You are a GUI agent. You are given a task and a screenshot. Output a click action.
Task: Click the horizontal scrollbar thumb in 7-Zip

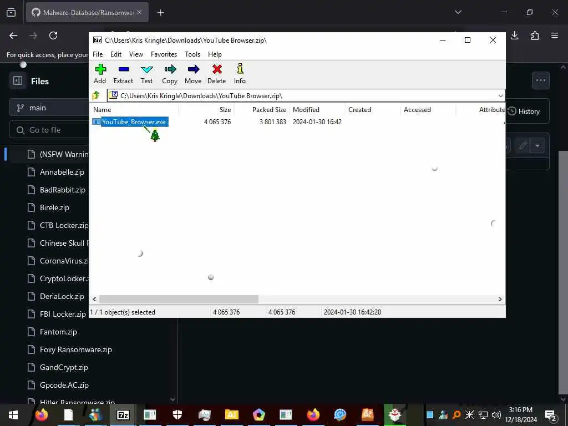(x=179, y=299)
